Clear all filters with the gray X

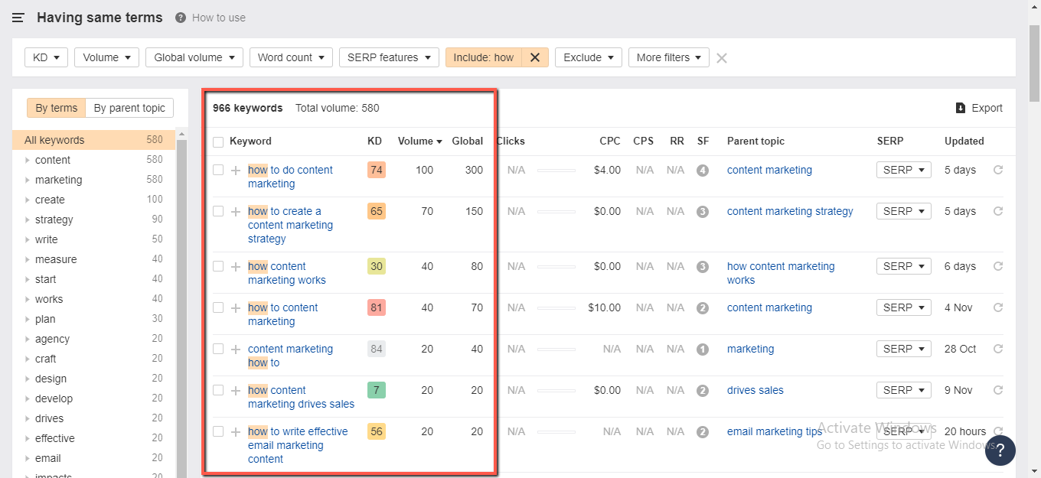pyautogui.click(x=721, y=58)
